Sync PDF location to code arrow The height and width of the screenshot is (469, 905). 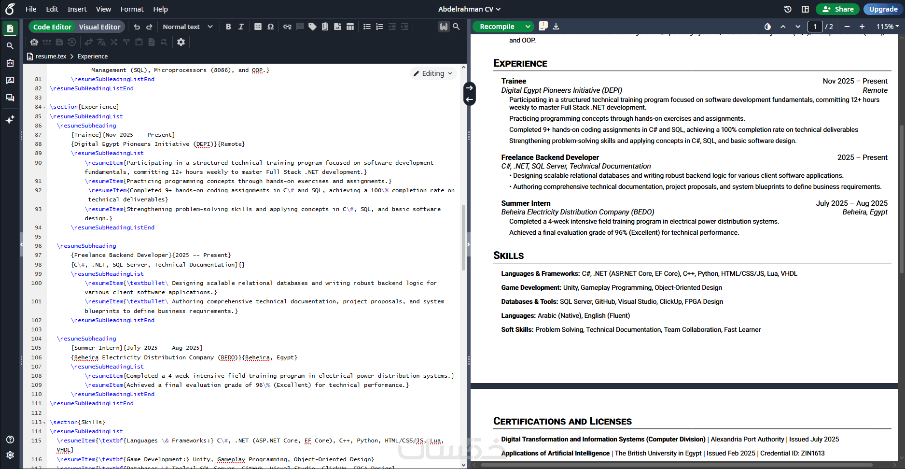click(x=469, y=99)
